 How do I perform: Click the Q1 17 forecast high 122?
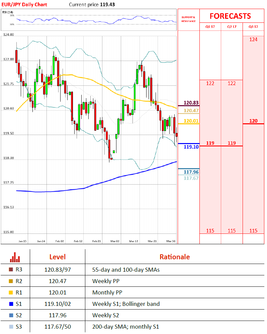point(210,83)
